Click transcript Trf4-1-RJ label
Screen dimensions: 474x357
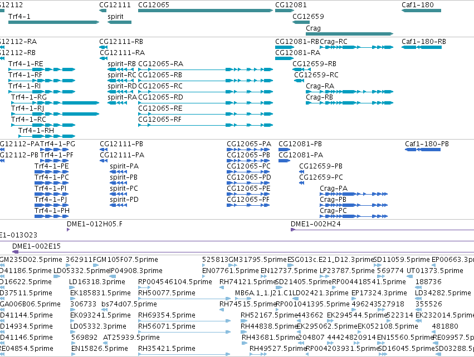point(27,108)
